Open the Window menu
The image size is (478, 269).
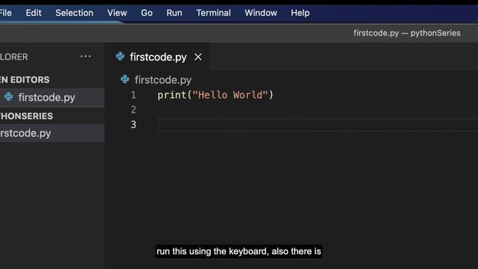261,13
